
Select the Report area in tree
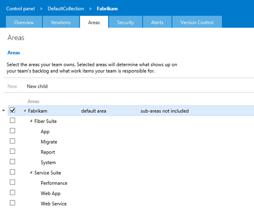pos(48,152)
